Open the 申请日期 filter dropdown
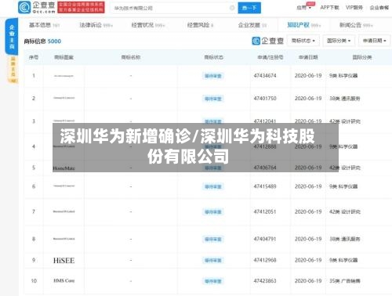The image size is (392, 296). tap(374, 41)
